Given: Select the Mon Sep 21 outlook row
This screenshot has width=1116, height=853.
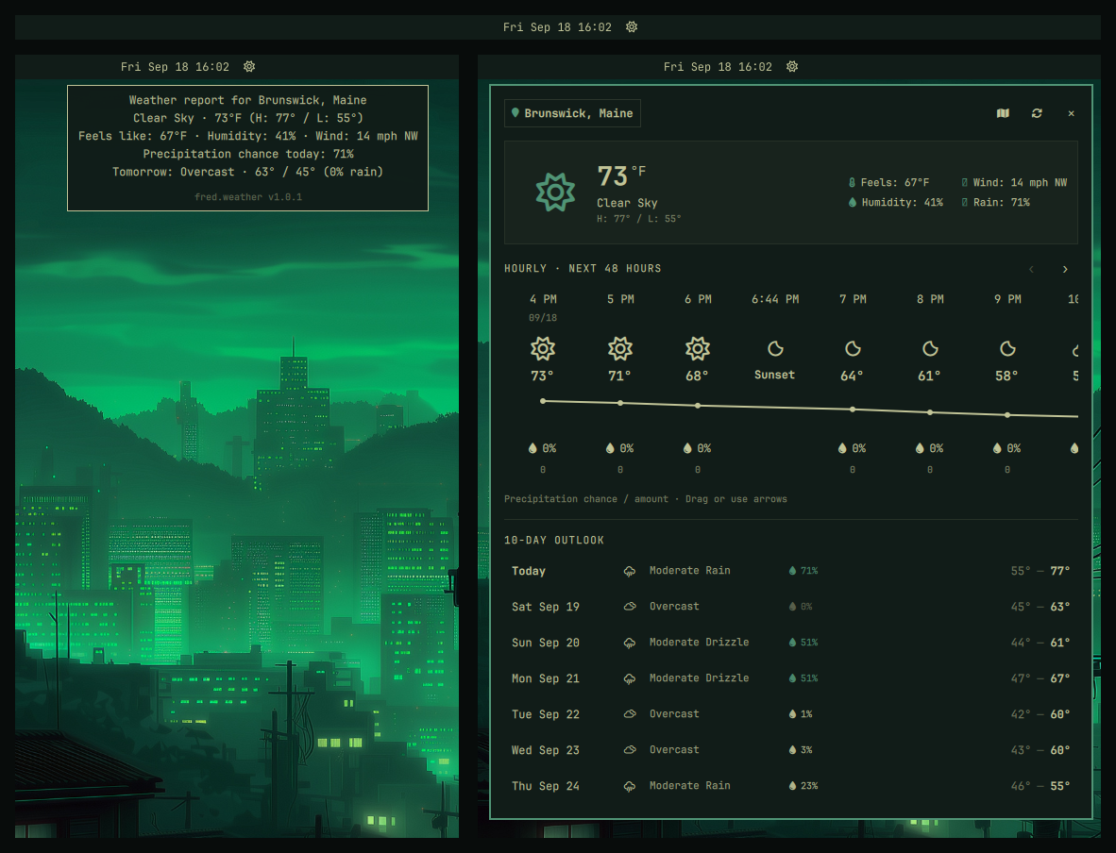Looking at the screenshot, I should click(x=791, y=678).
